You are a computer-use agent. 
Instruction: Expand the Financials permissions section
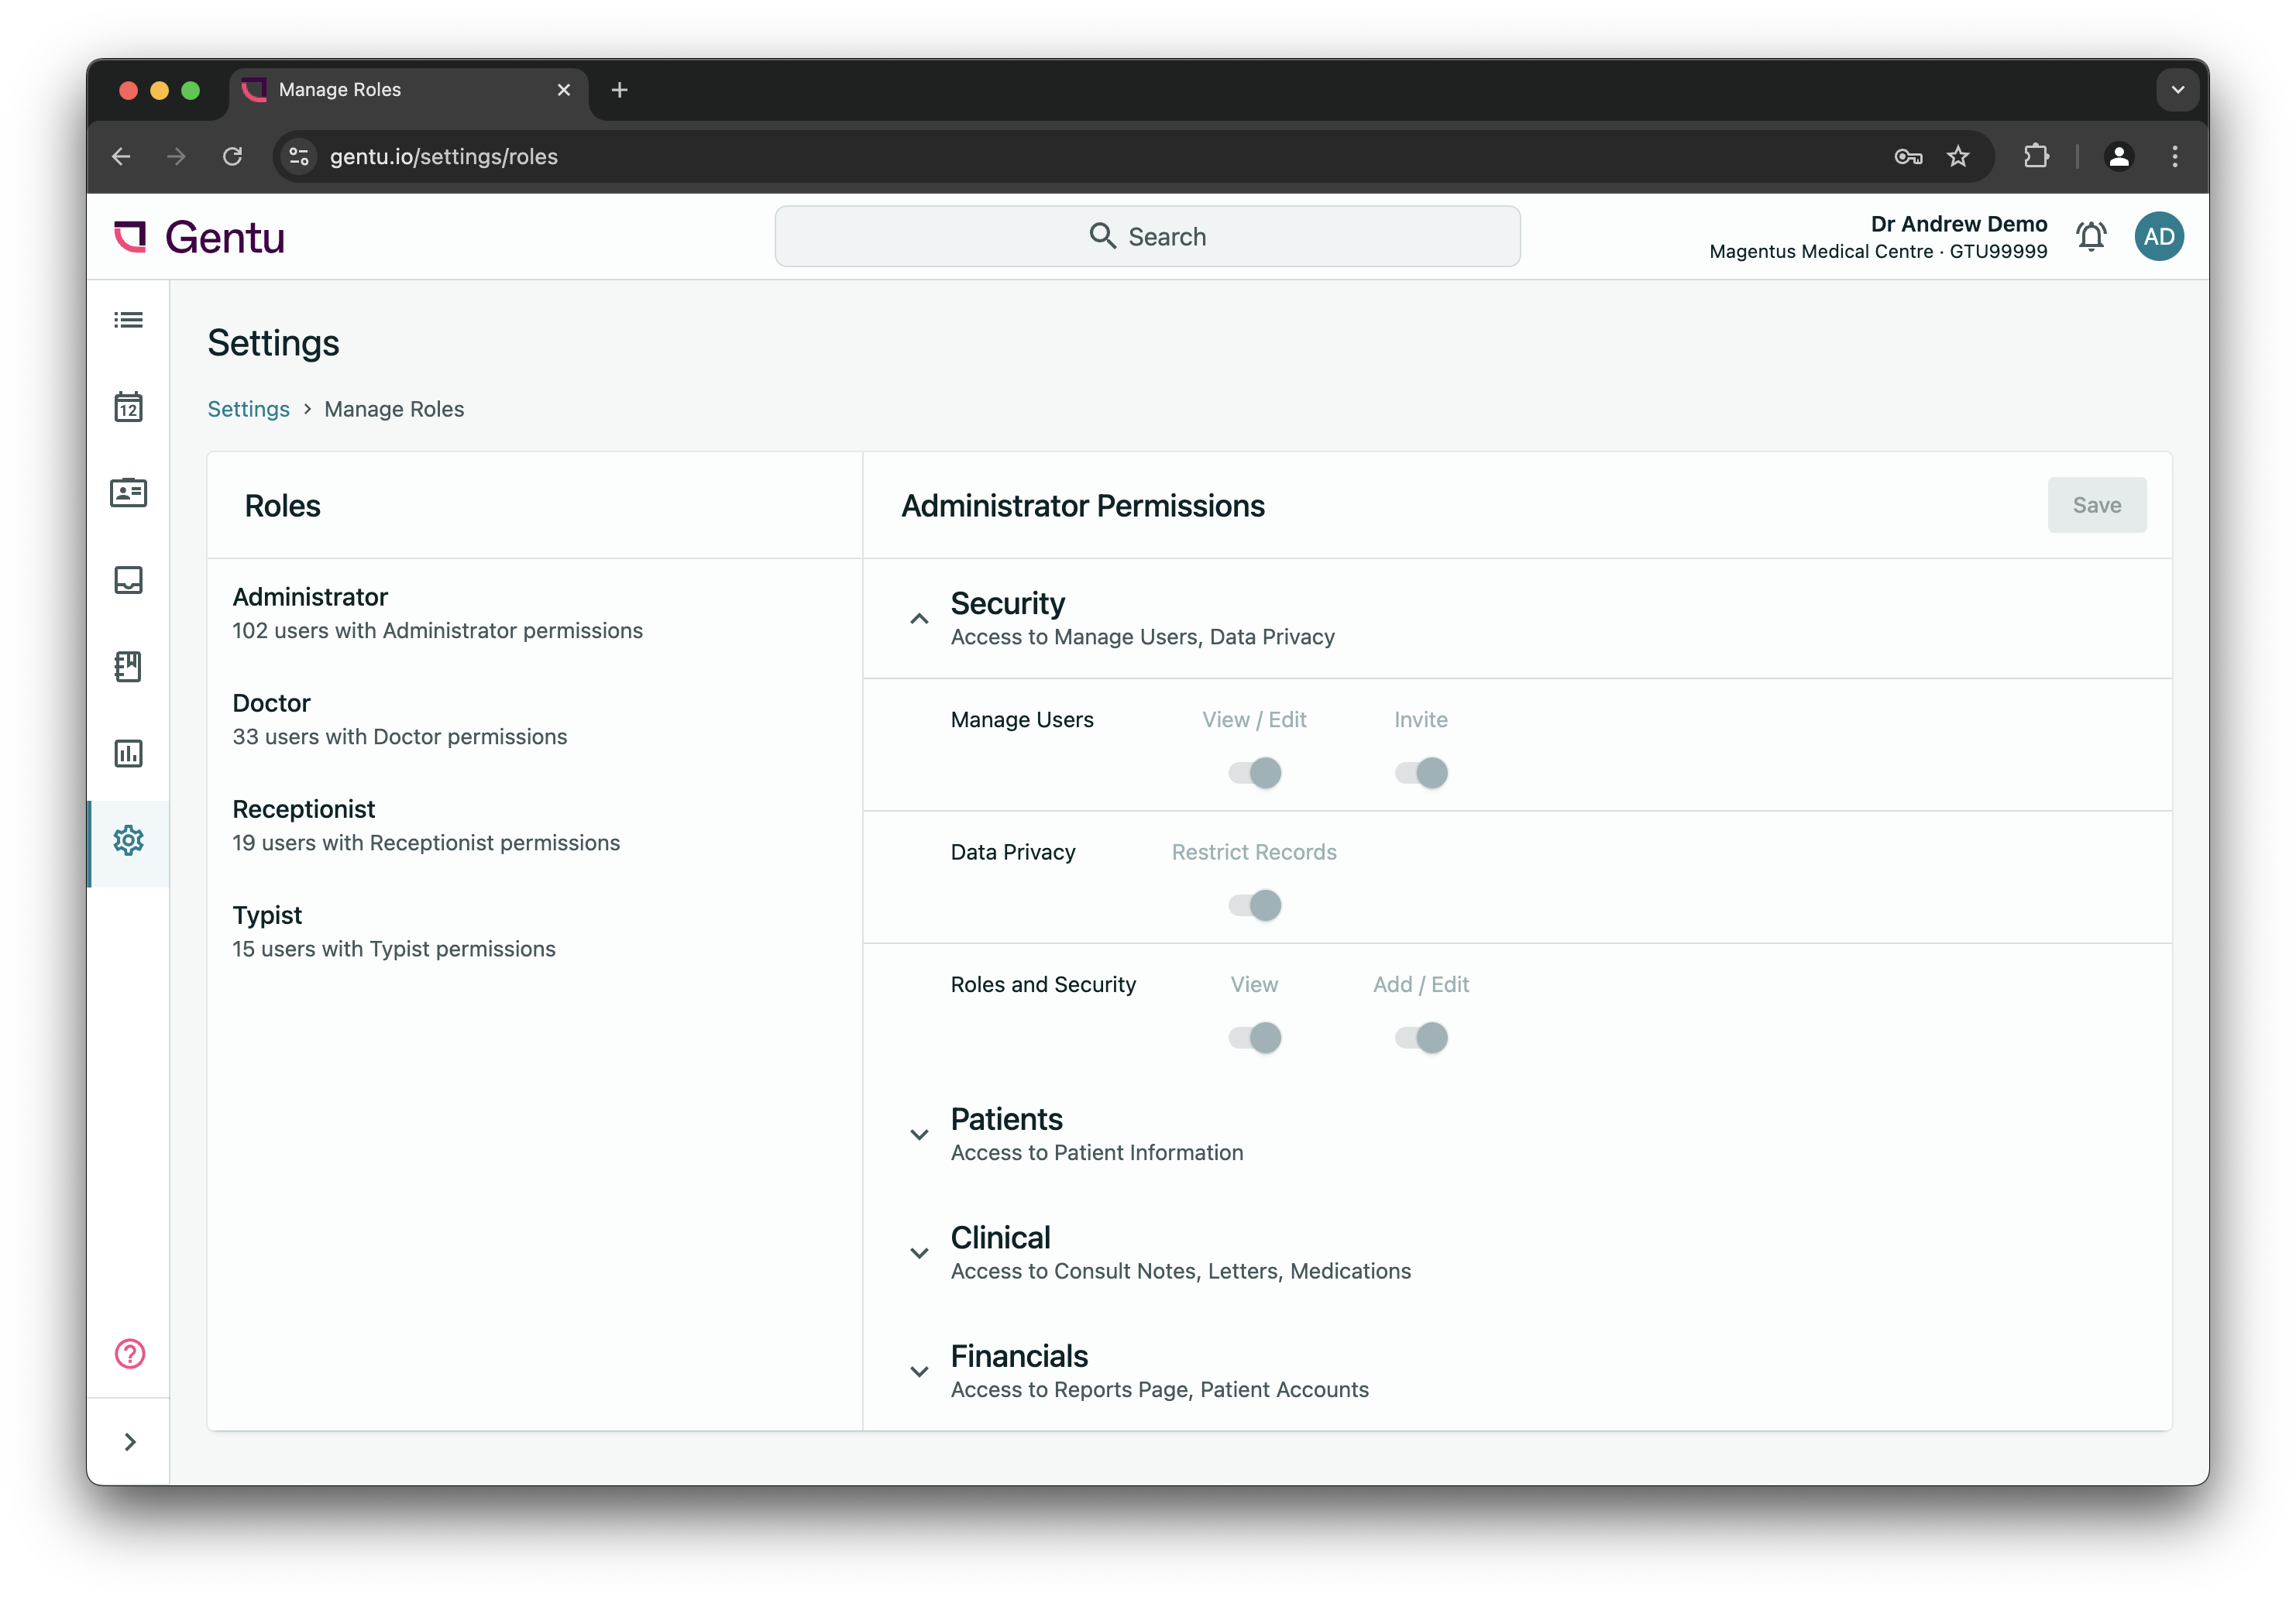point(919,1371)
